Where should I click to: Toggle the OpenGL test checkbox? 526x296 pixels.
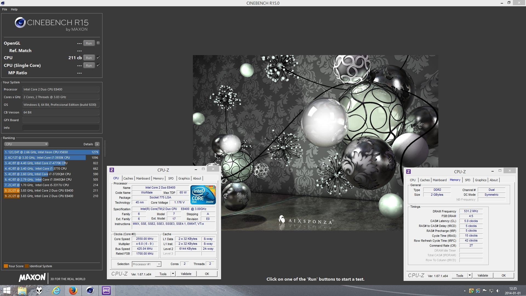(x=98, y=43)
